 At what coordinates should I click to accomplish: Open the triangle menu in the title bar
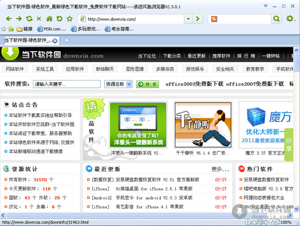pos(265,6)
